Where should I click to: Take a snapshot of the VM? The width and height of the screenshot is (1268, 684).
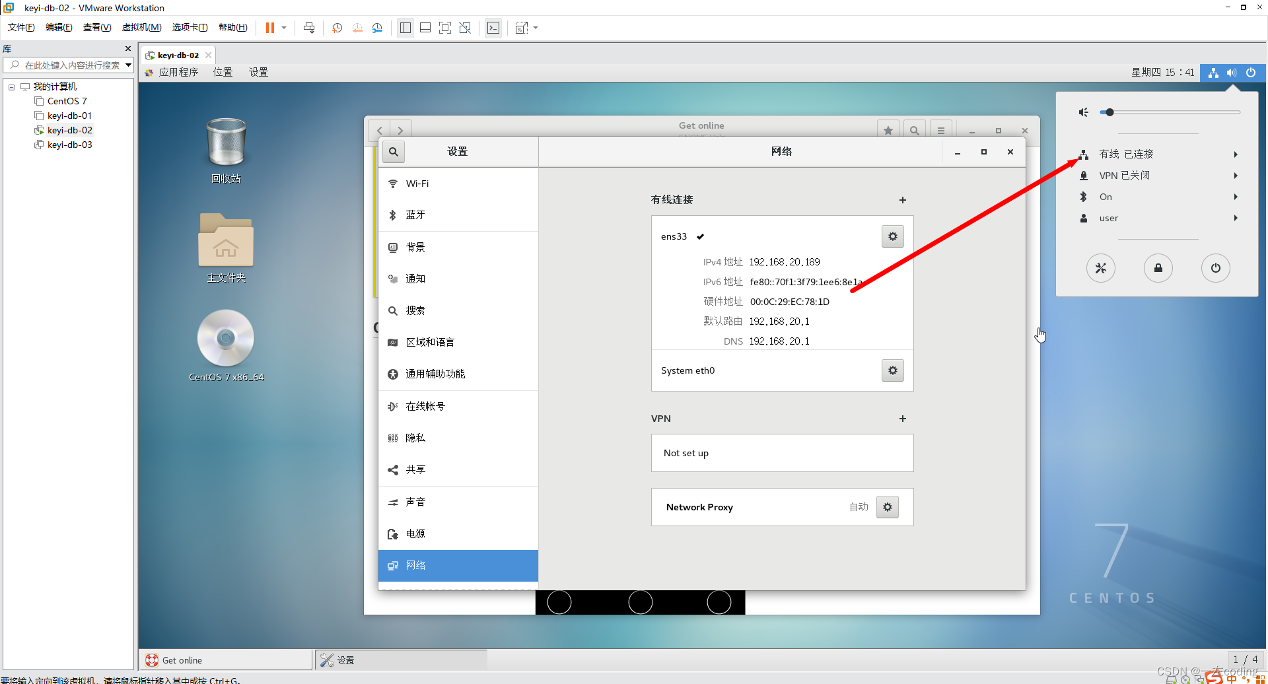point(337,28)
